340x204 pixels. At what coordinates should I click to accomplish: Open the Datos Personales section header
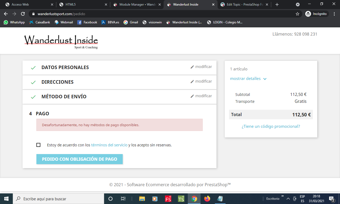pos(65,67)
